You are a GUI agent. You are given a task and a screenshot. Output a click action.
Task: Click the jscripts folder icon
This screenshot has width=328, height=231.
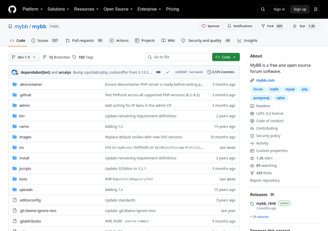(x=15, y=168)
